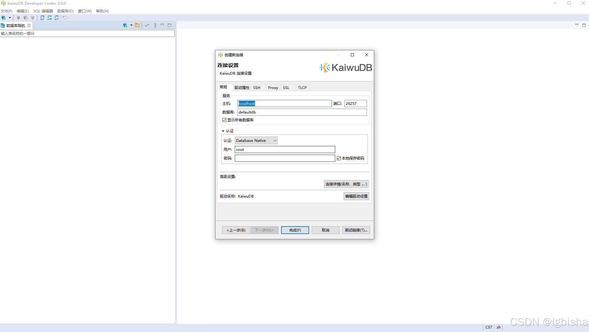This screenshot has height=332, width=589.
Task: Switch to the TLCP tab
Action: pyautogui.click(x=302, y=88)
